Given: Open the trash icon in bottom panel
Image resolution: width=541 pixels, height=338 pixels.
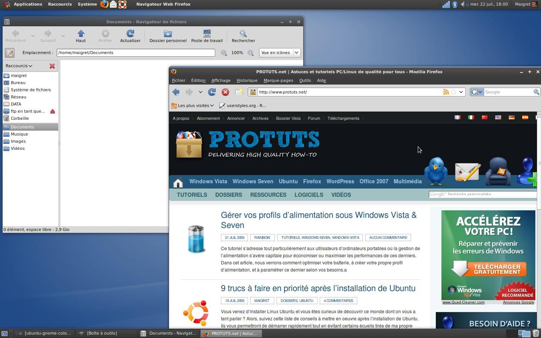Looking at the screenshot, I should (x=536, y=333).
